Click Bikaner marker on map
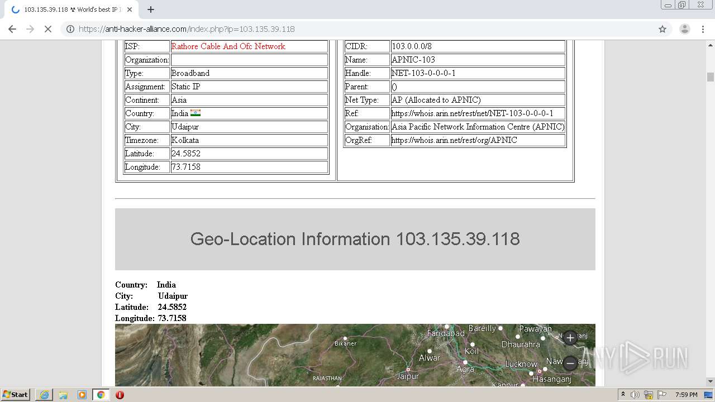 [345, 338]
